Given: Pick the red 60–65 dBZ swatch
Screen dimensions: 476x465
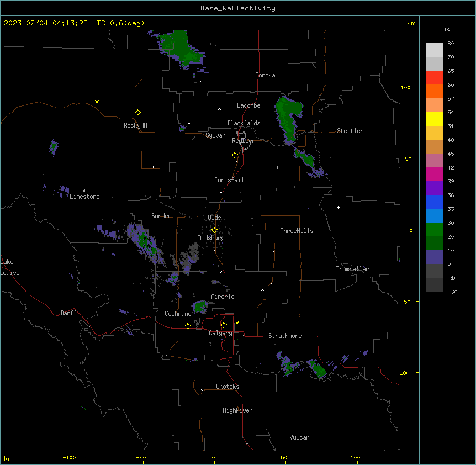Looking at the screenshot, I should point(434,77).
